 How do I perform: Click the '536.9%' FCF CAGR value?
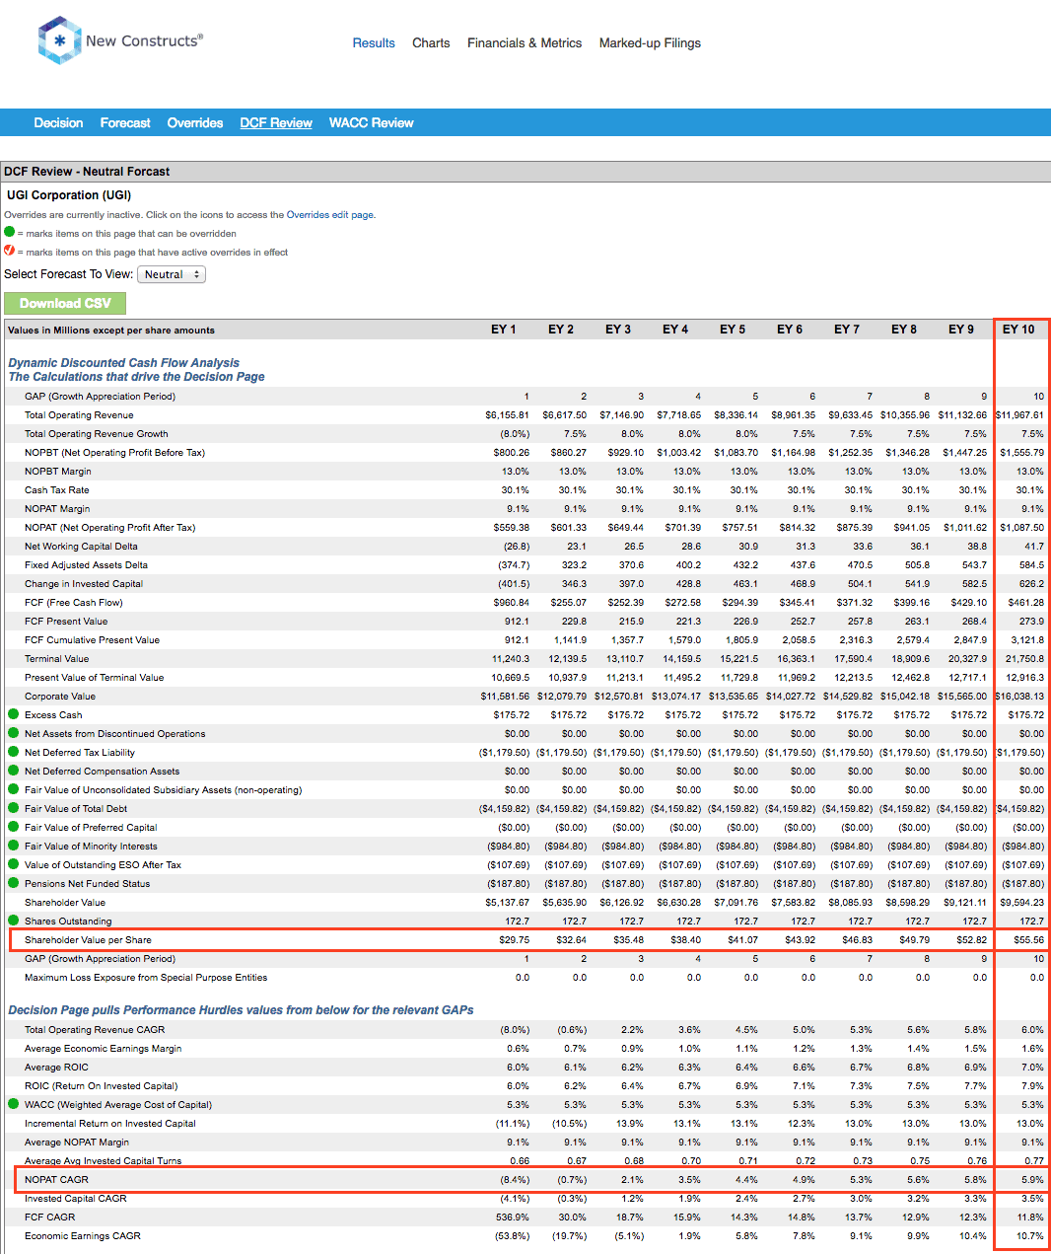click(514, 1217)
